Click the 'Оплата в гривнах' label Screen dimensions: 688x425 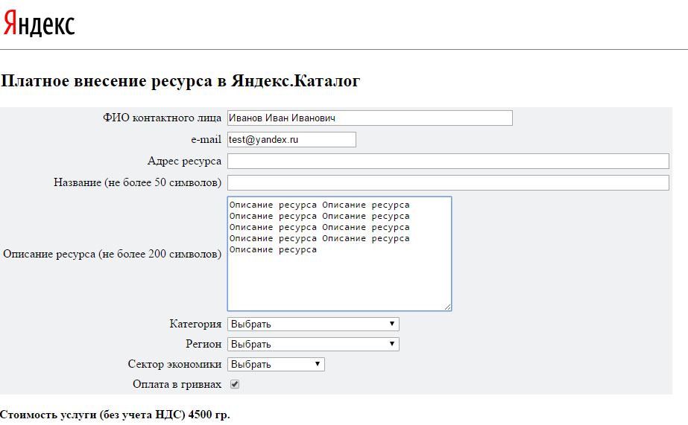tap(177, 384)
